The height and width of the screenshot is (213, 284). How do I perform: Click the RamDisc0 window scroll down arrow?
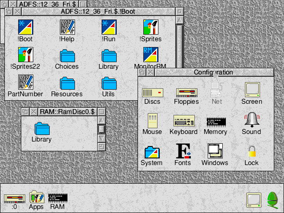click(102, 138)
